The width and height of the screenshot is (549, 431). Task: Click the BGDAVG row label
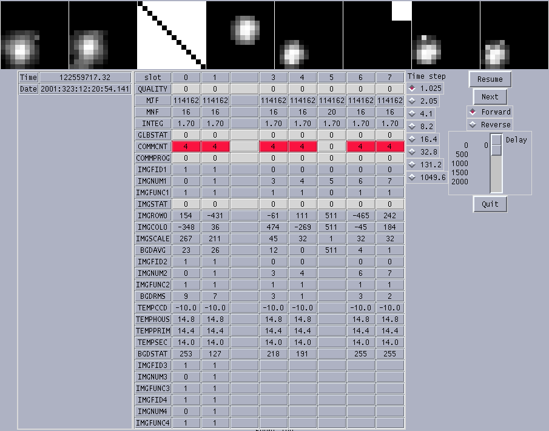click(153, 250)
